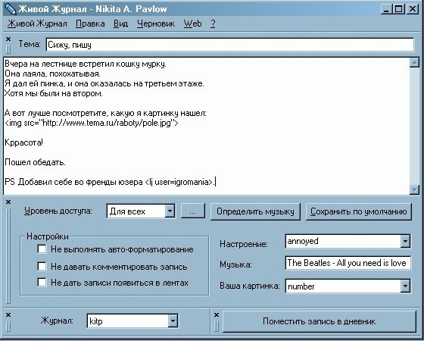Enable Не выполнять авто-форматирование checkbox
The height and width of the screenshot is (341, 424).
pyautogui.click(x=42, y=249)
